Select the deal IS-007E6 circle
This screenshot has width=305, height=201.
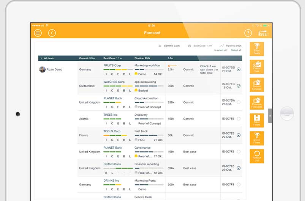239,119
